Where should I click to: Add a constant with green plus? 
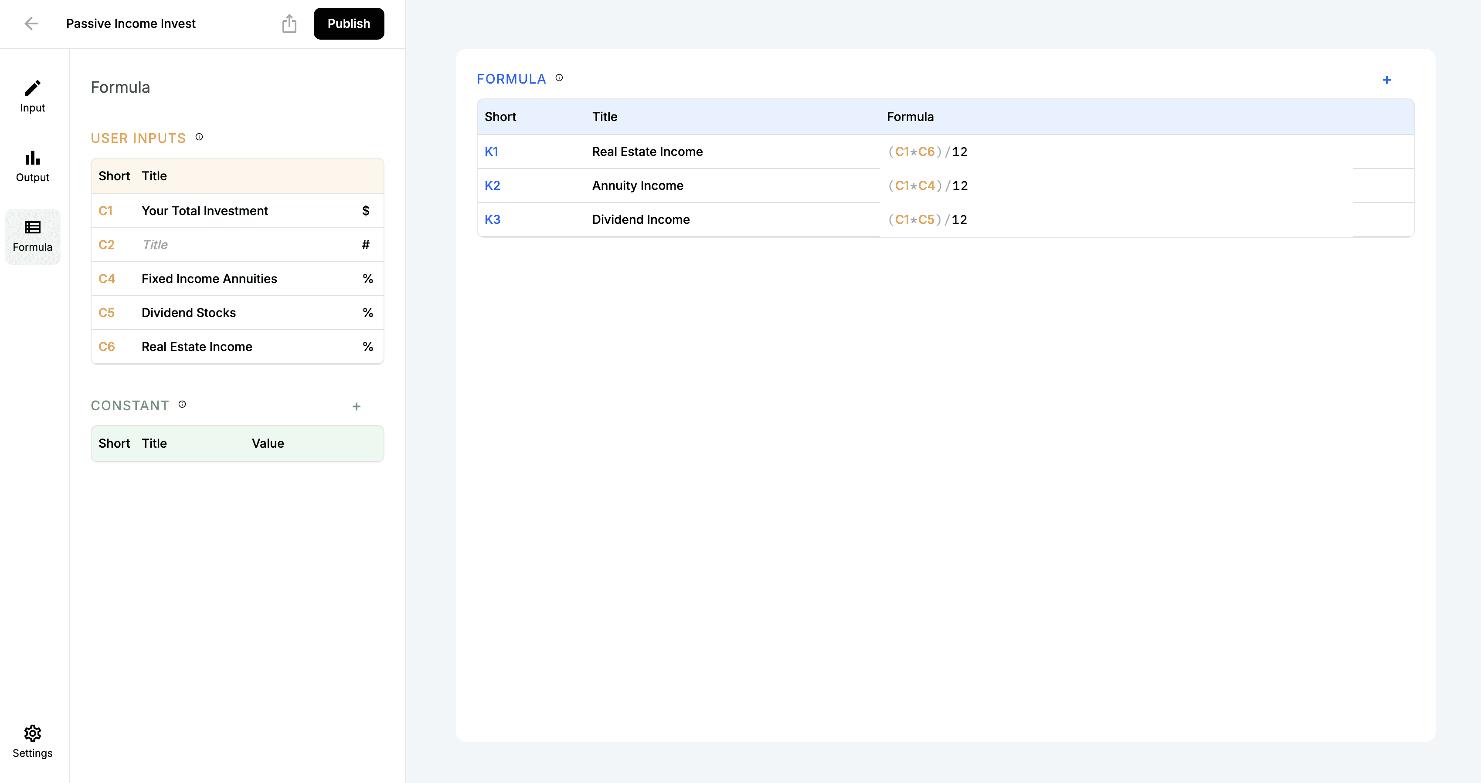(x=357, y=407)
